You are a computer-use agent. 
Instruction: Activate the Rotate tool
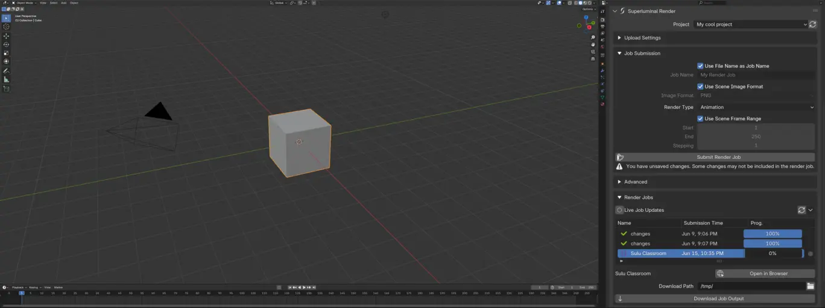[7, 45]
